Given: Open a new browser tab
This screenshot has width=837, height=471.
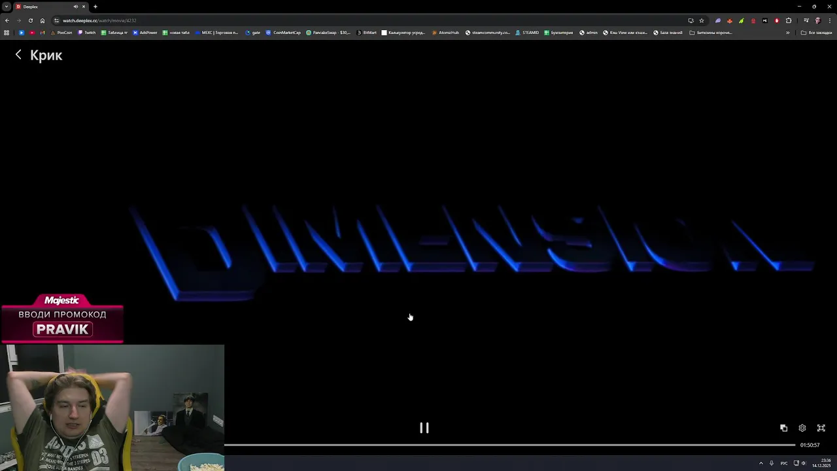Looking at the screenshot, I should pyautogui.click(x=95, y=7).
